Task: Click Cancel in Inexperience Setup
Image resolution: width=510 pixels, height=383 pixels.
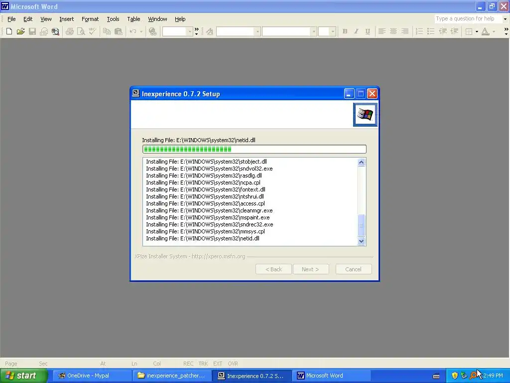Action: (353, 269)
